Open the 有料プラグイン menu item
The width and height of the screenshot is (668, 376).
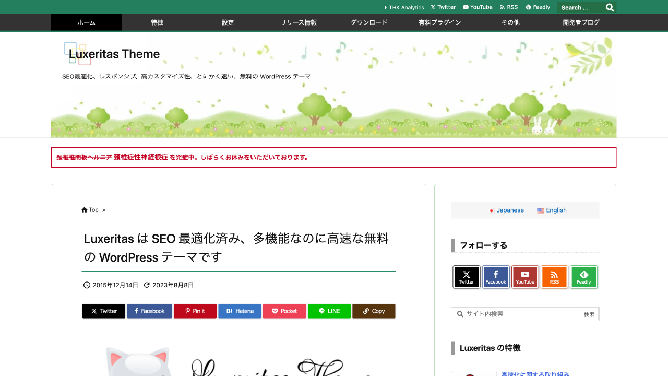(440, 22)
